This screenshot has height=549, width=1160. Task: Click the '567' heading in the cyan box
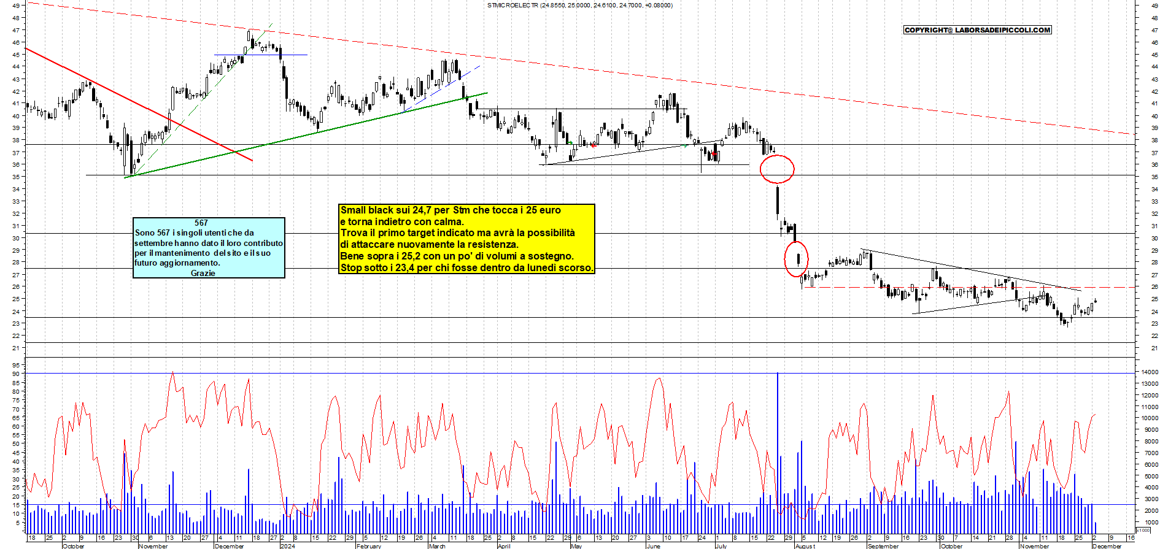click(x=201, y=223)
